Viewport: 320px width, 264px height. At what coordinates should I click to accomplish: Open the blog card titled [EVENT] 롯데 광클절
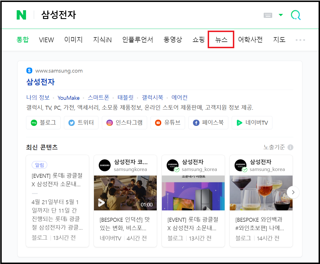pyautogui.click(x=193, y=223)
